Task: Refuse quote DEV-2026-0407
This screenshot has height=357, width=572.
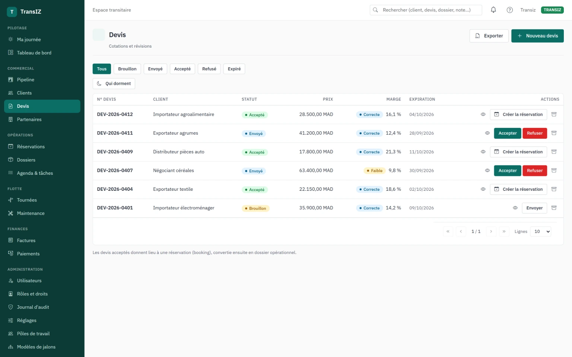Action: point(535,171)
